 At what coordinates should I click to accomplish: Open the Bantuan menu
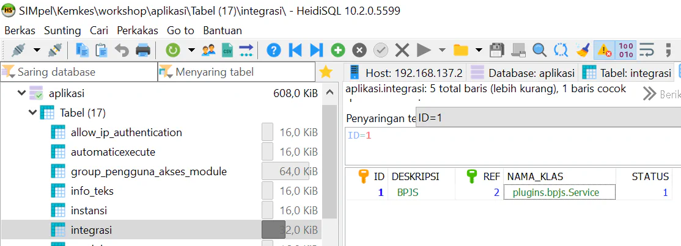coord(223,31)
